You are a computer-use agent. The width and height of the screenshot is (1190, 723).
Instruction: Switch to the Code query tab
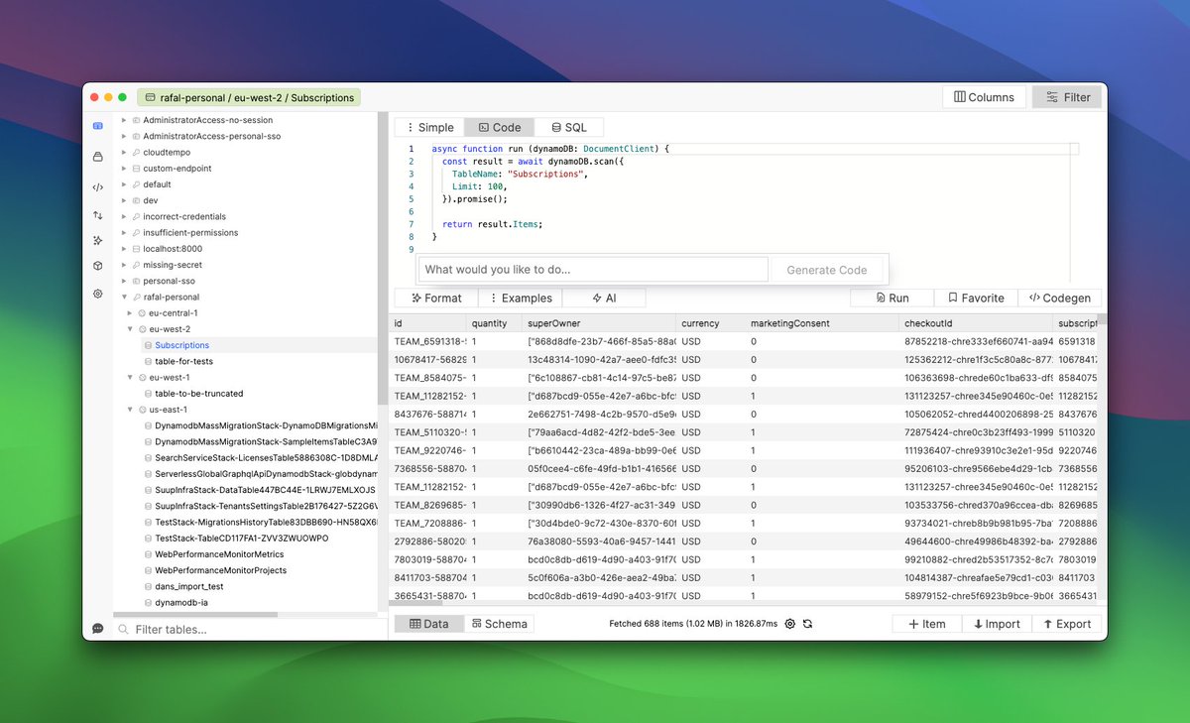[499, 127]
